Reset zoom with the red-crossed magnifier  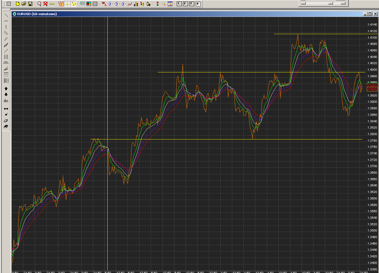(x=45, y=4)
